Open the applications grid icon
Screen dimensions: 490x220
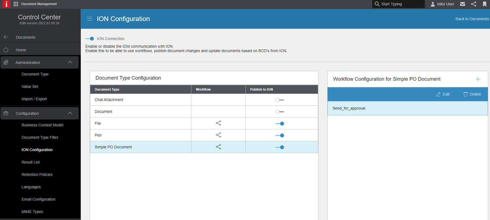(15, 4)
